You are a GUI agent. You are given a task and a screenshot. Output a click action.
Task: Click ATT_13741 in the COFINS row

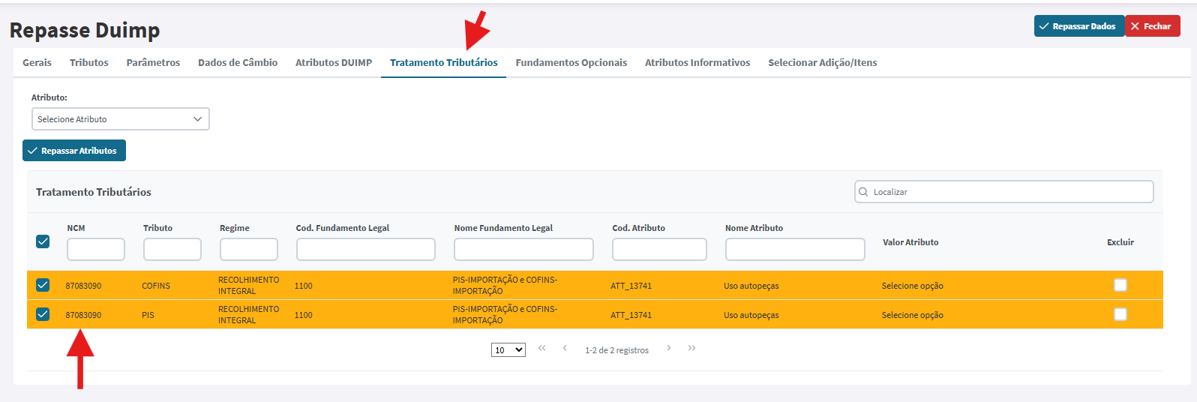pyautogui.click(x=631, y=286)
